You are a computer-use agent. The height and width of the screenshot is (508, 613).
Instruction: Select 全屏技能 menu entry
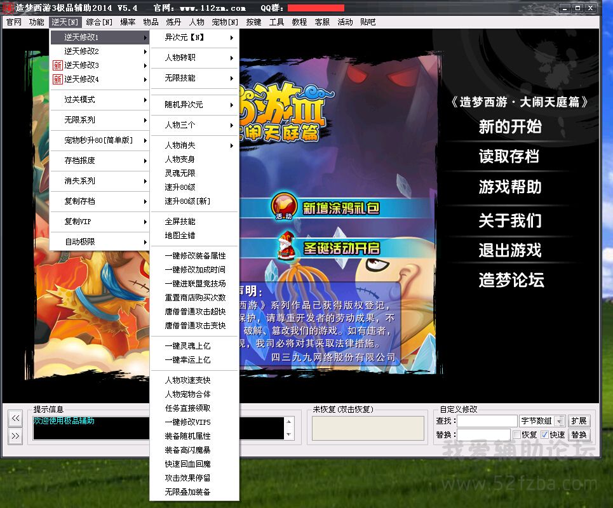coord(194,222)
